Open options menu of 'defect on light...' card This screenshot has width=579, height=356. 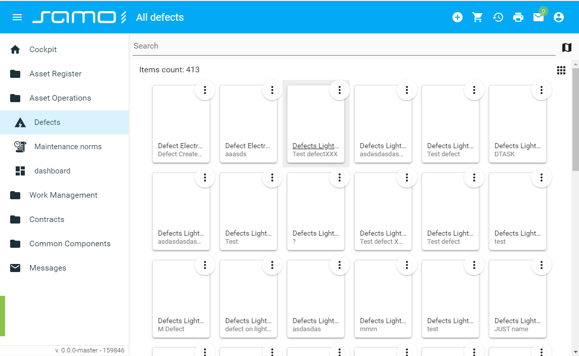(272, 265)
